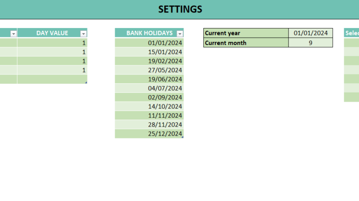Open the DAY VALUE filter dropdown
The height and width of the screenshot is (201, 359).
coord(83,34)
